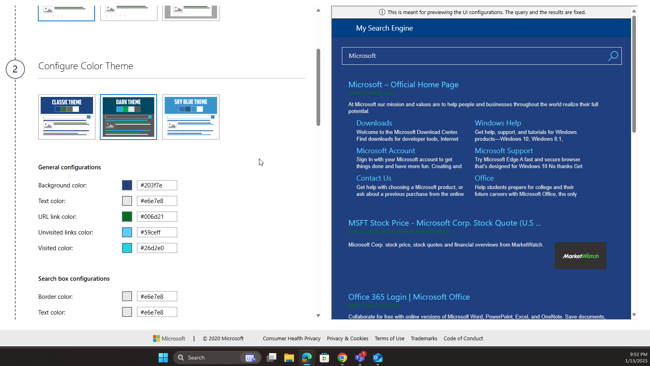The width and height of the screenshot is (650, 366).
Task: Open the Windows Help deep link
Action: [498, 123]
